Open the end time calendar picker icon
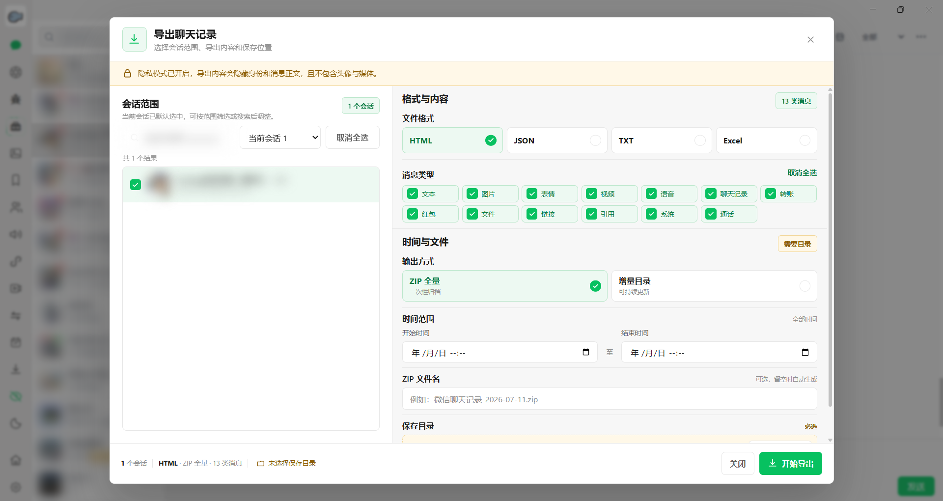This screenshot has width=943, height=501. coord(805,352)
